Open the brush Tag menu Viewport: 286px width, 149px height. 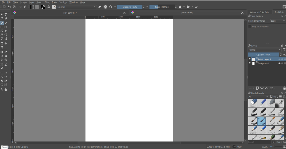coord(274,97)
